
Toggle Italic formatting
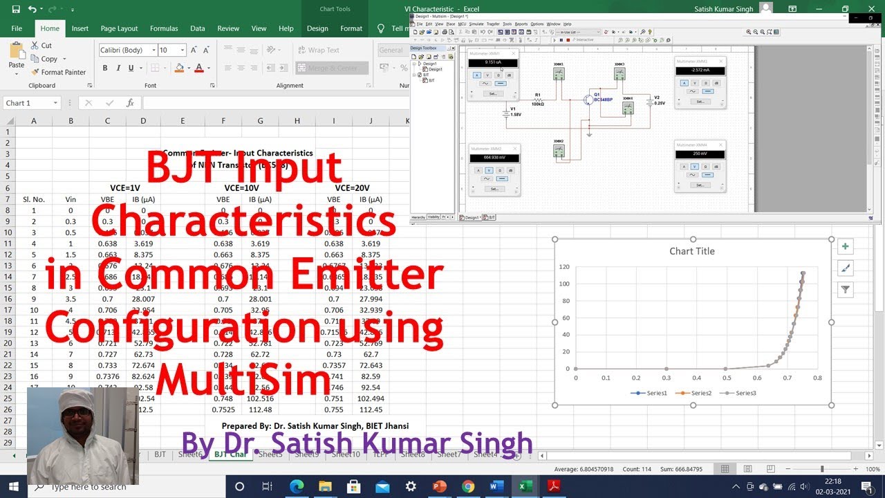point(118,68)
